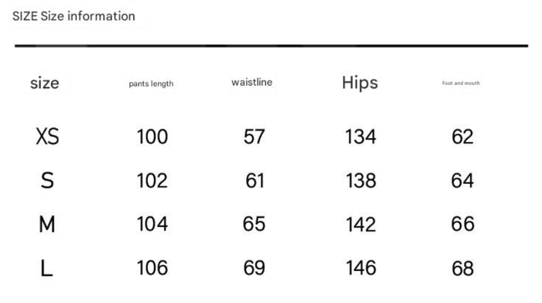Click the black horizontal divider line

tap(271, 46)
